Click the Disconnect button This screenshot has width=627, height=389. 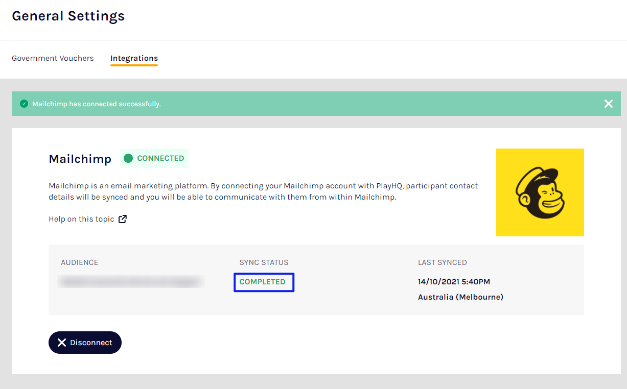click(x=85, y=342)
